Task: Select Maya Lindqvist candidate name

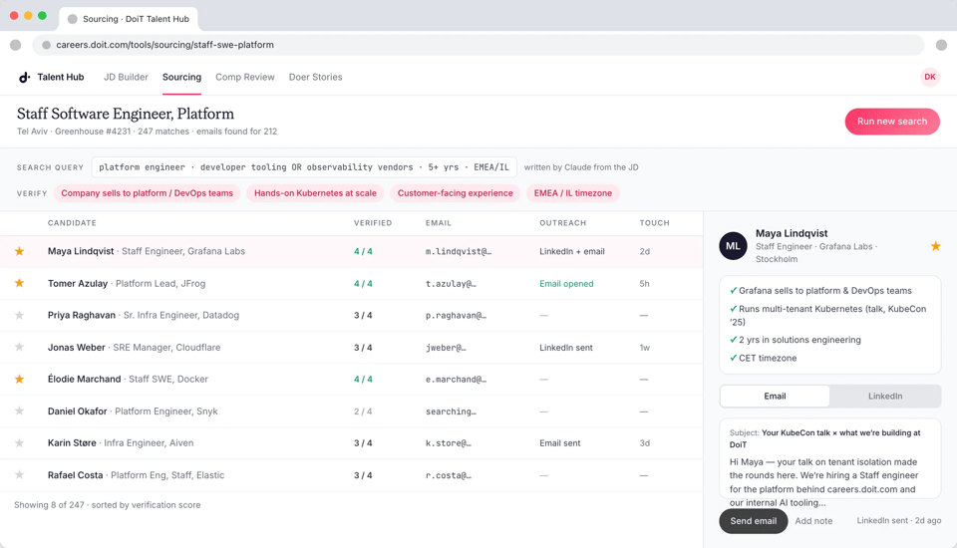Action: click(x=81, y=251)
